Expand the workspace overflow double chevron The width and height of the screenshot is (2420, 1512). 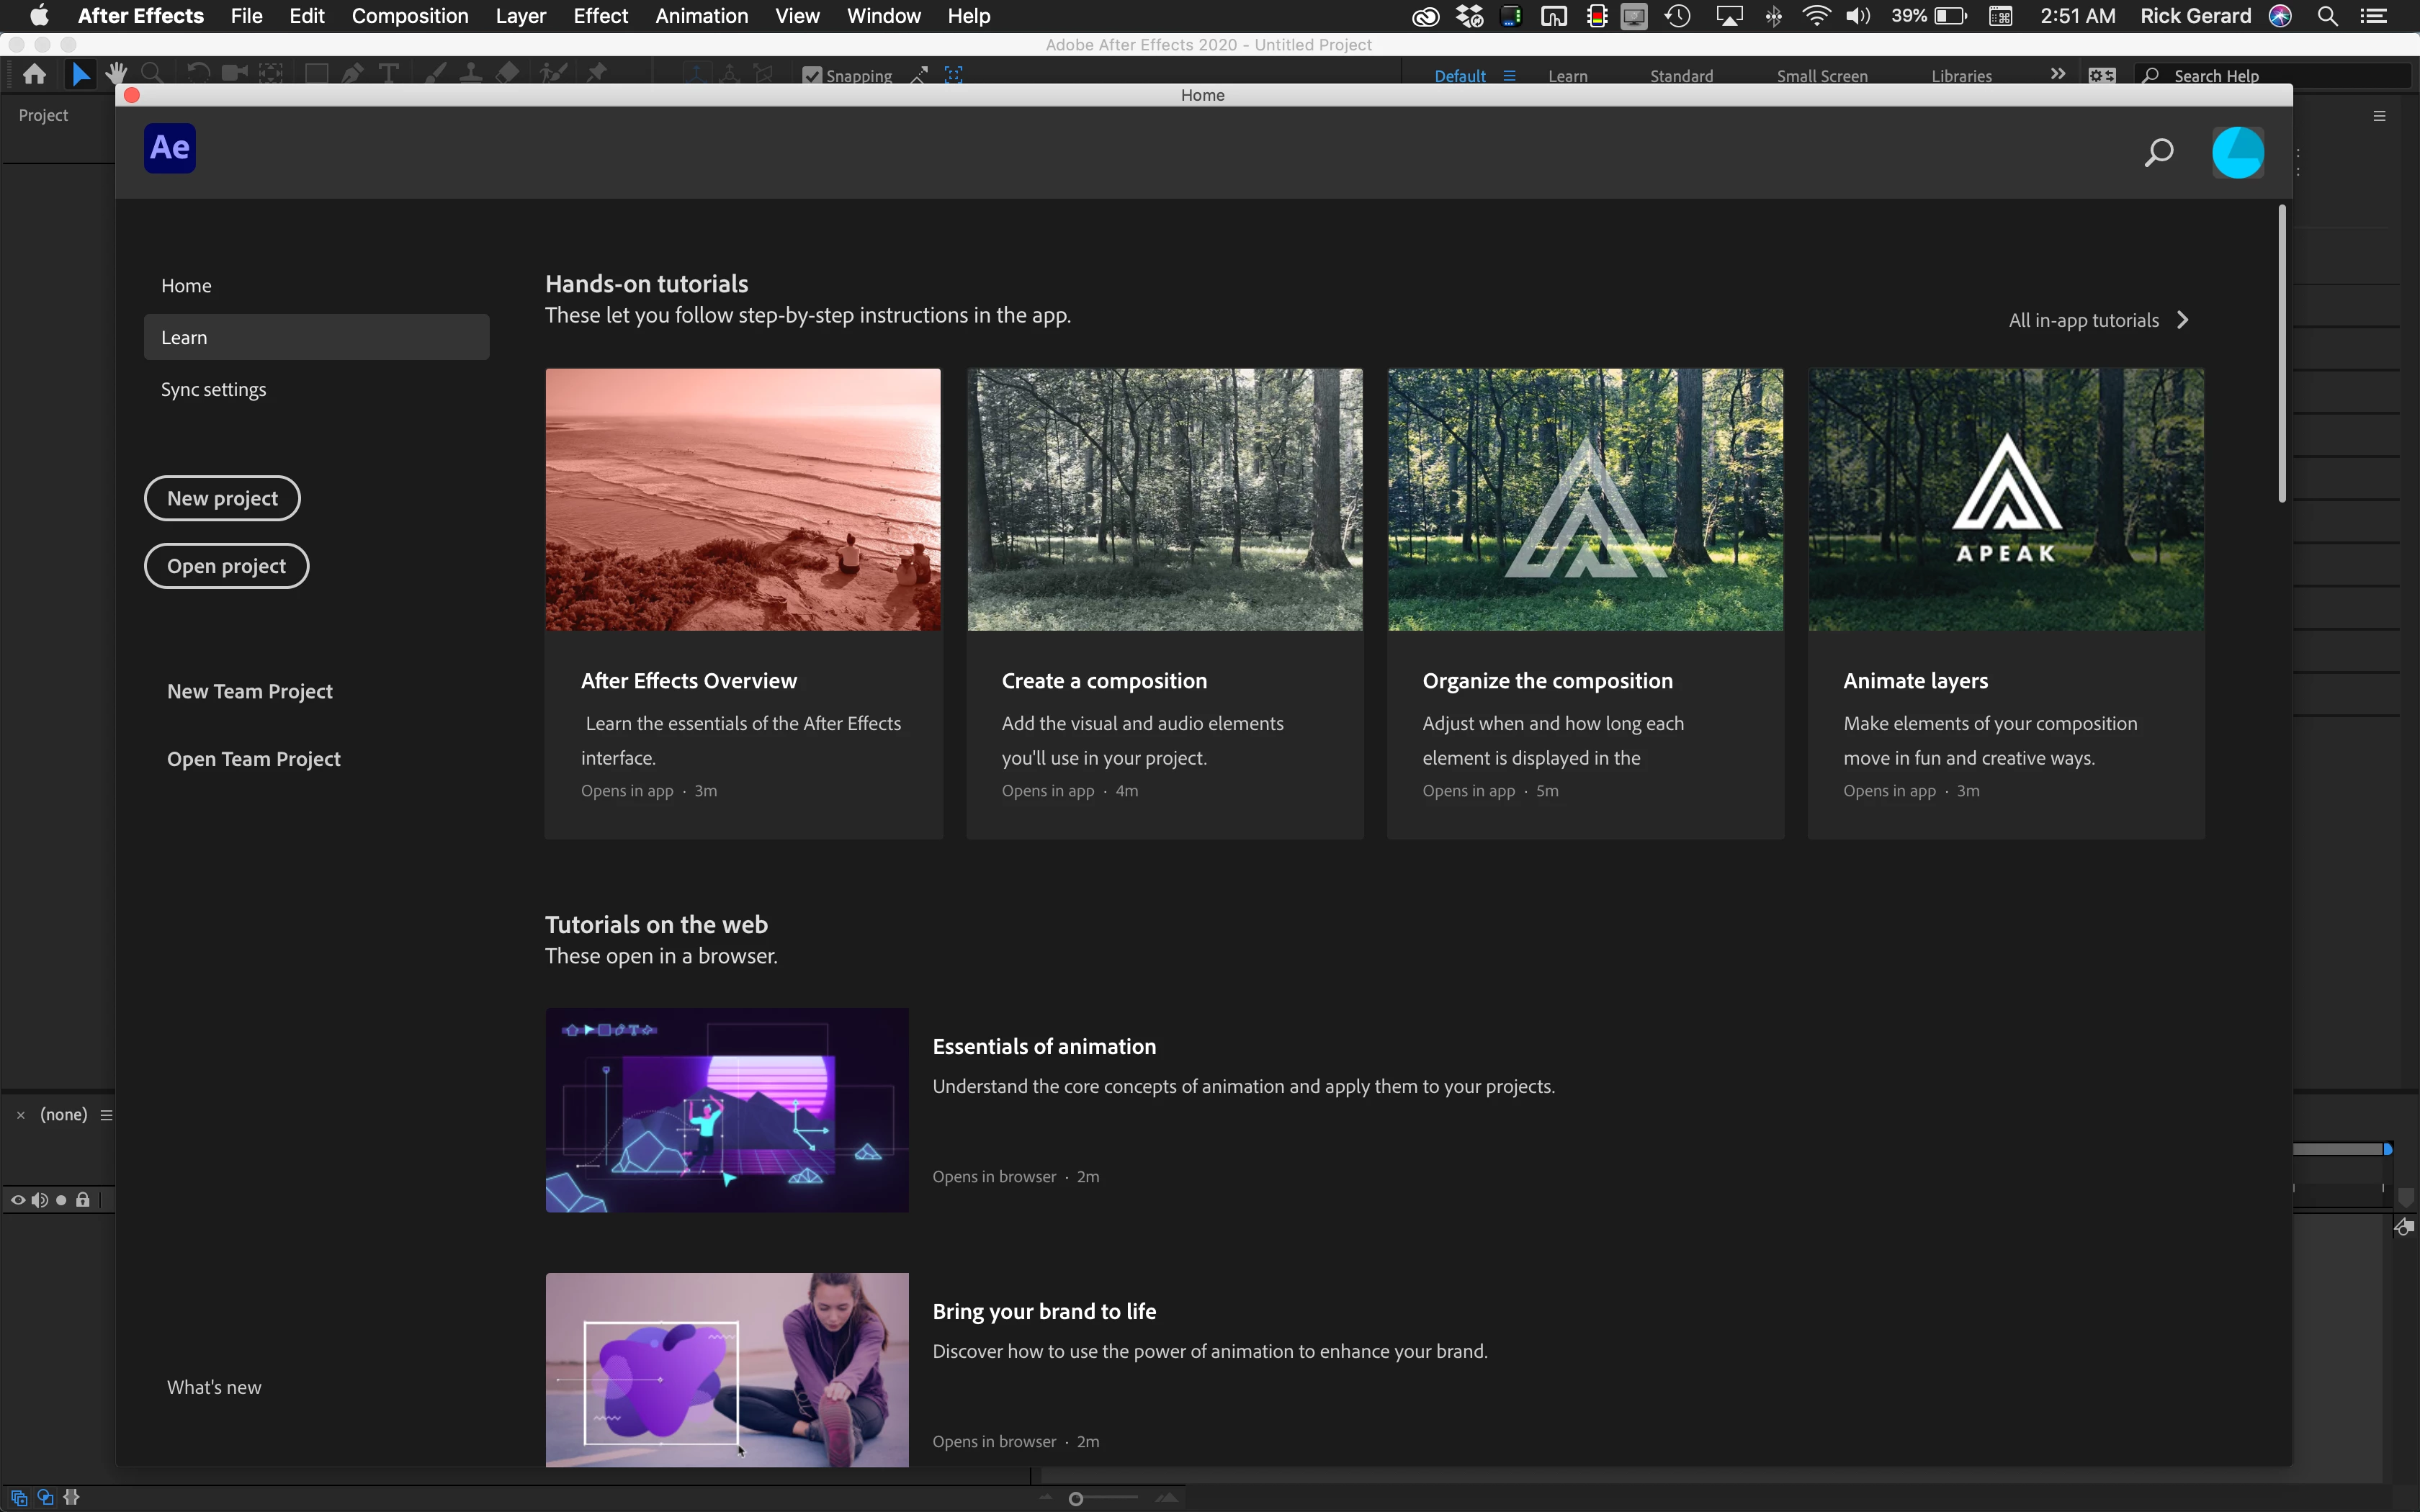(x=2057, y=75)
